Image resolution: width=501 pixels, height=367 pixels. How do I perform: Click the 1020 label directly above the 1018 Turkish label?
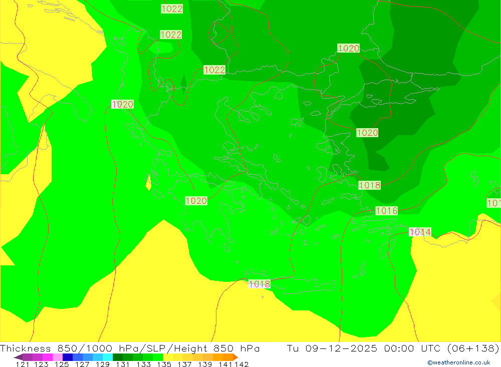click(367, 133)
